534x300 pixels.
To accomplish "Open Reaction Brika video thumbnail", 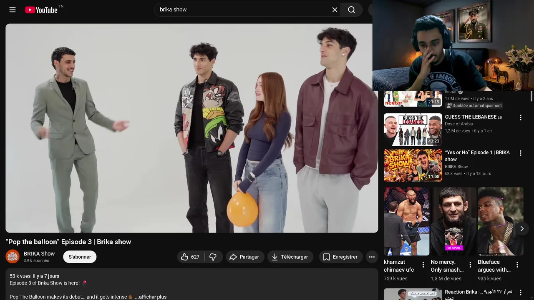I will (x=413, y=294).
